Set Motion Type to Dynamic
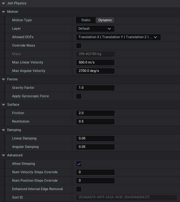Screen dimensions: 180x202 (x=105, y=20)
